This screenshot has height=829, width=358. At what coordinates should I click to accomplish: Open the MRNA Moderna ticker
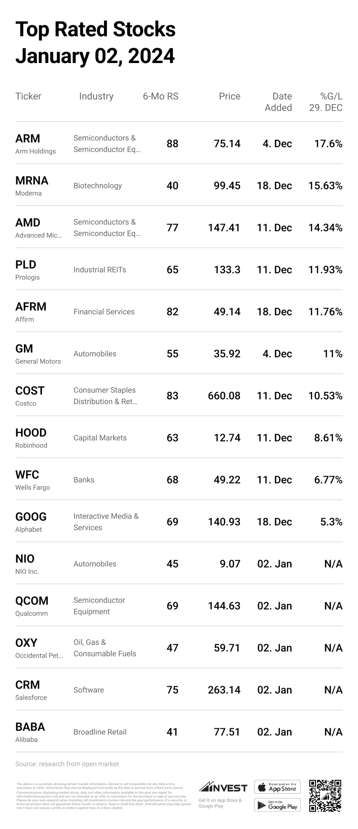coord(32,181)
